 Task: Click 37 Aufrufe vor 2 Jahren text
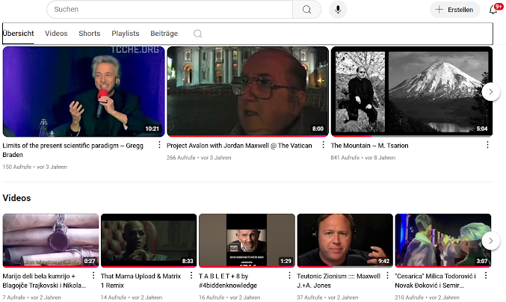coord(327,298)
